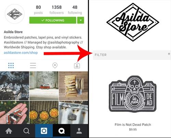View the 48 following list
Viewport: 171px width, 138px height.
click(x=75, y=10)
